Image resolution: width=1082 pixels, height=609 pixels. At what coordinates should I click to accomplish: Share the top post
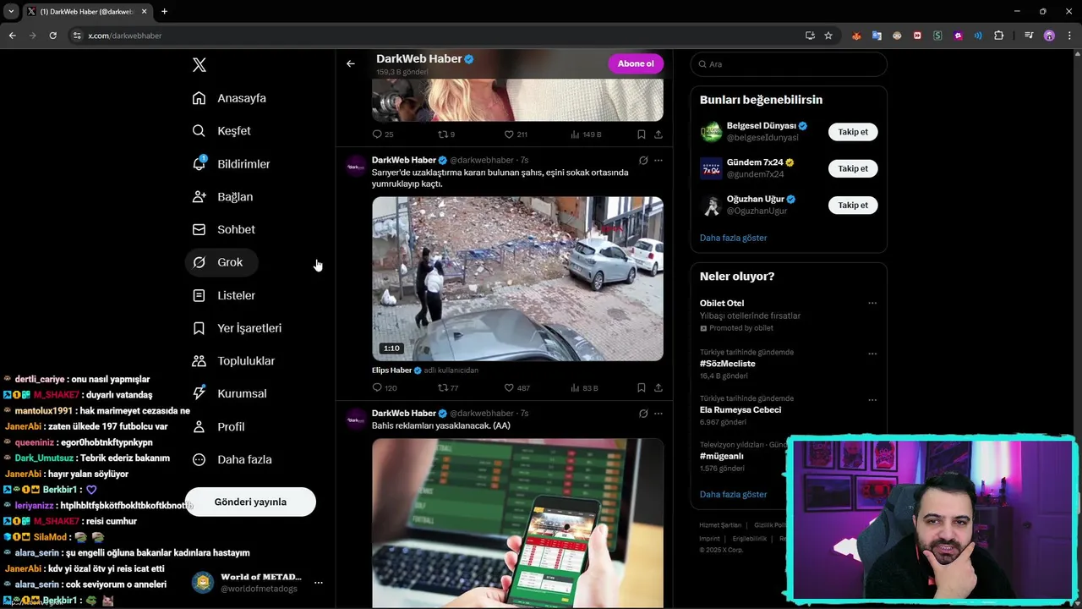pos(658,134)
